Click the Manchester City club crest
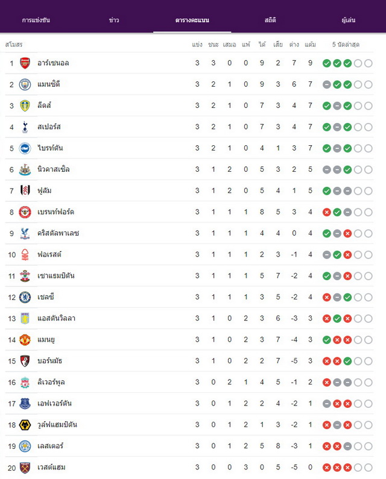 (25, 84)
